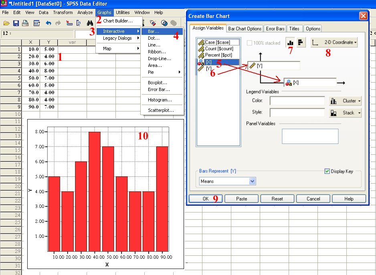Viewport: 376px width, 275px height.
Task: Select the [X] variable in list
Action: click(x=218, y=62)
